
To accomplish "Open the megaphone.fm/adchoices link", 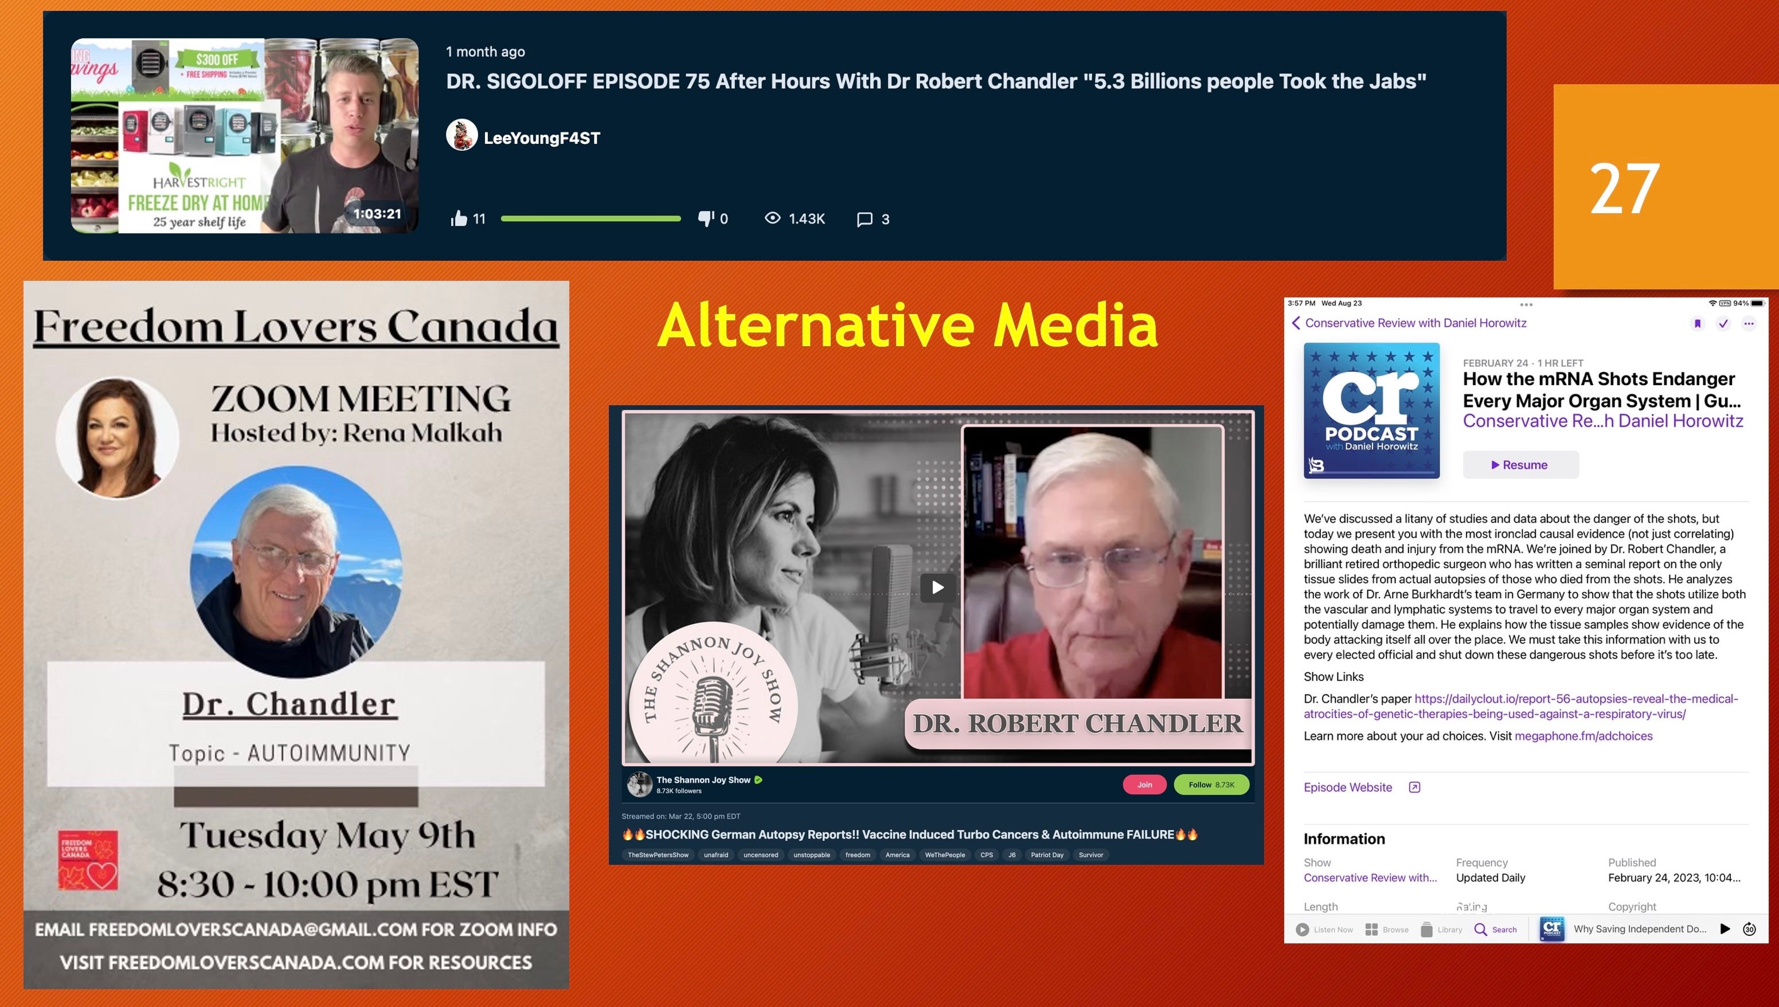I will pos(1583,736).
